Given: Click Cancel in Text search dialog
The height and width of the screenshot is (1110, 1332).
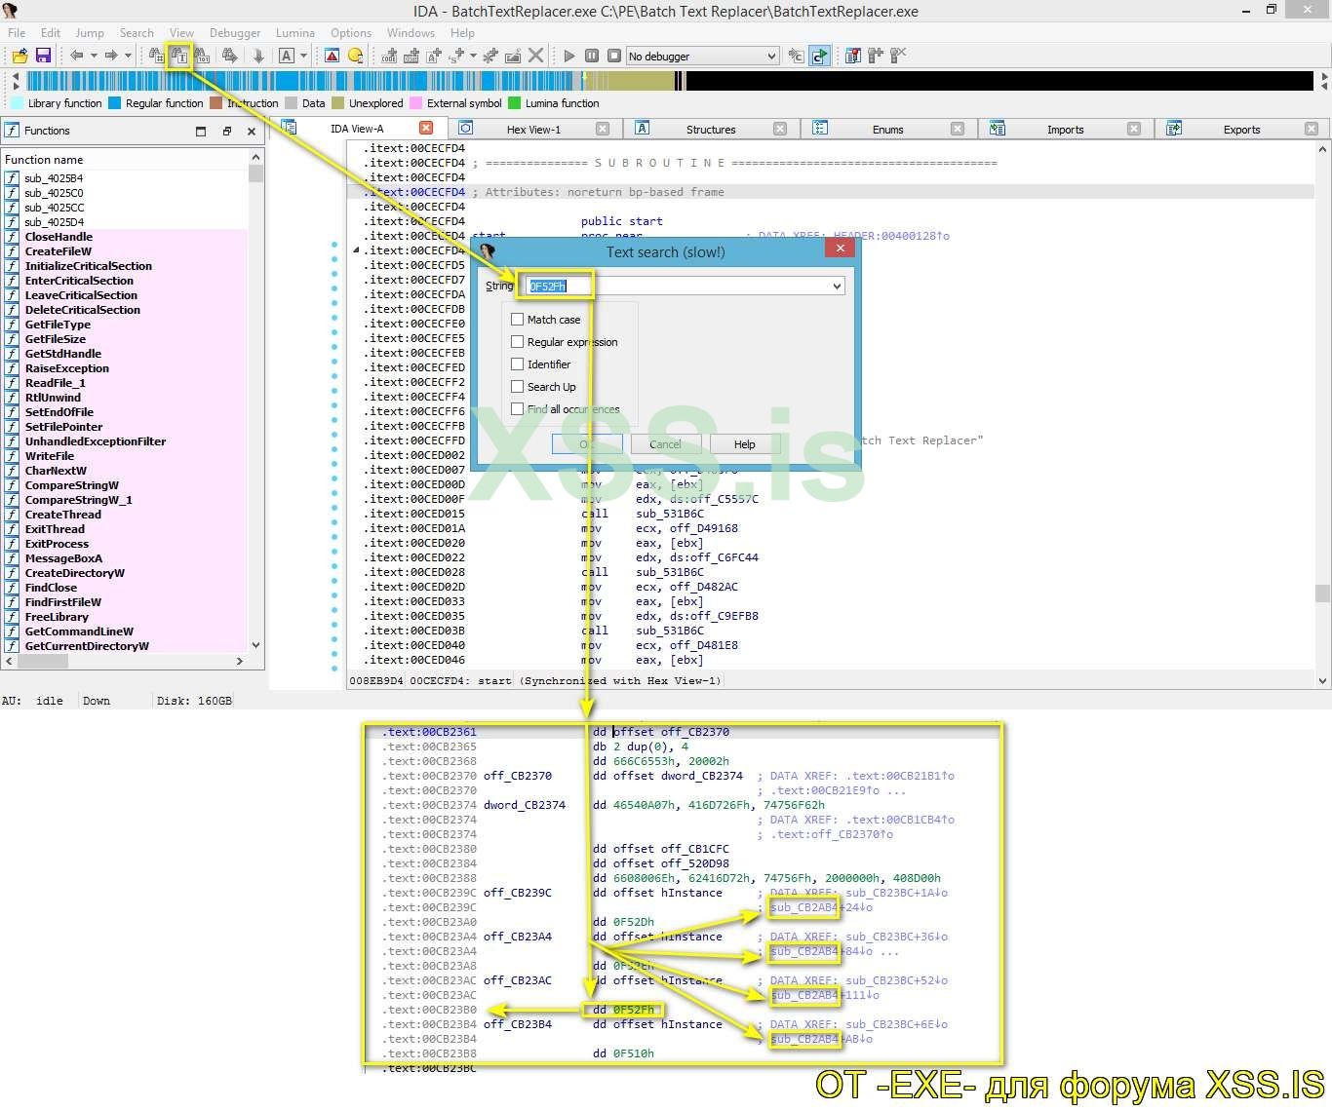Looking at the screenshot, I should tap(665, 444).
